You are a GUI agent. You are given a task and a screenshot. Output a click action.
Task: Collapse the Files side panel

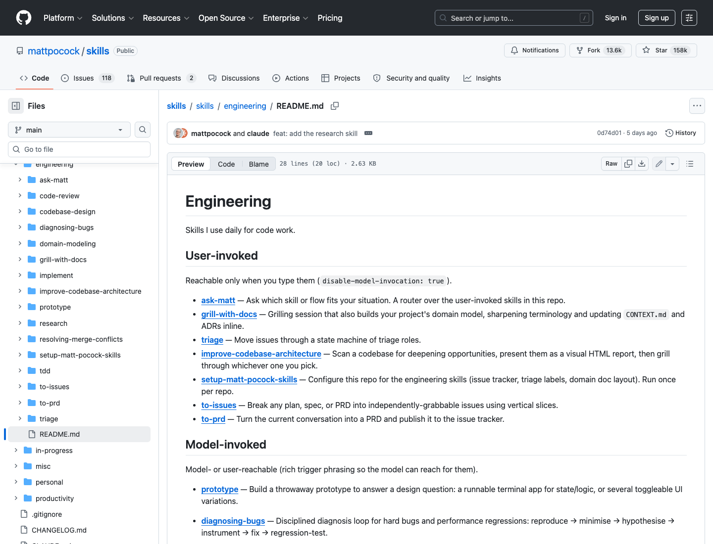coord(16,106)
